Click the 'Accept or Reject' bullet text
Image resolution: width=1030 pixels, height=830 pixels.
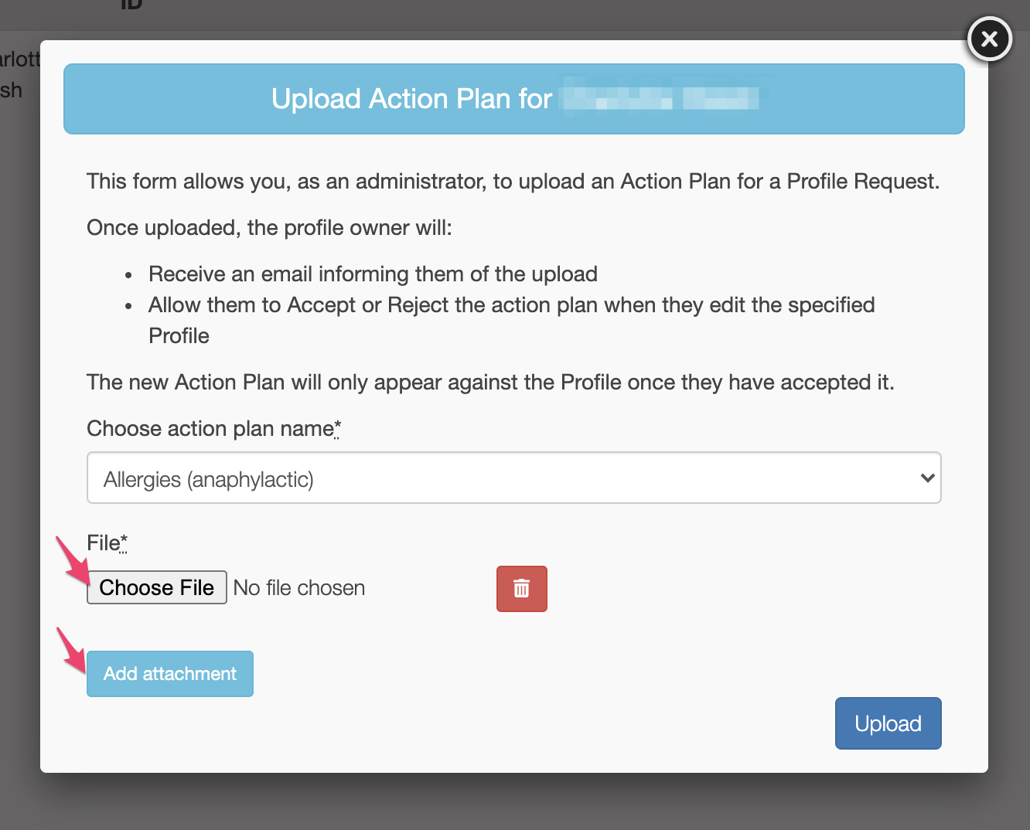510,305
